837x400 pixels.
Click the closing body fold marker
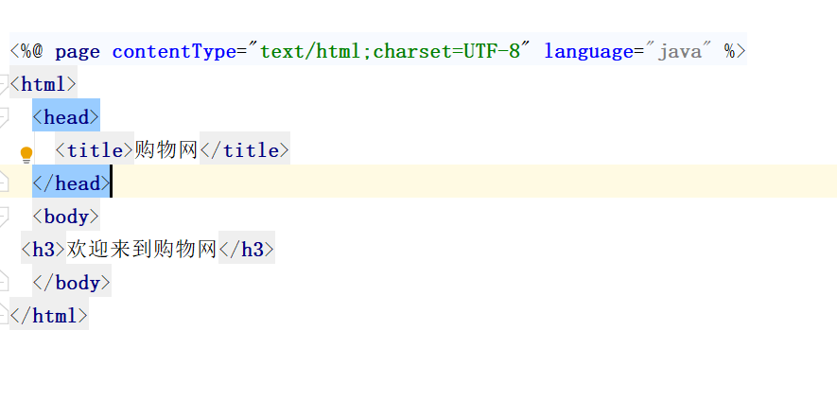3,281
